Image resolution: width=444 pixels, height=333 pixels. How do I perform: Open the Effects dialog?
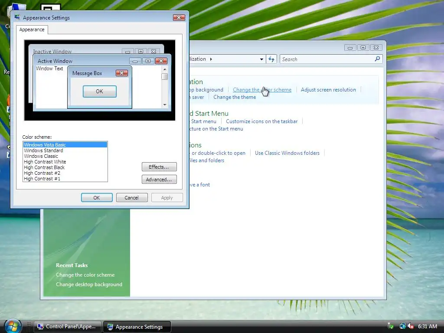click(x=159, y=167)
